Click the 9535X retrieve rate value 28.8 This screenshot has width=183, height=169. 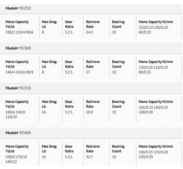(x=90, y=112)
